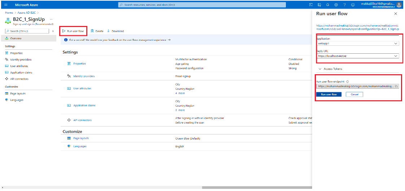Click the API connectors icon in Settings row

(69, 120)
